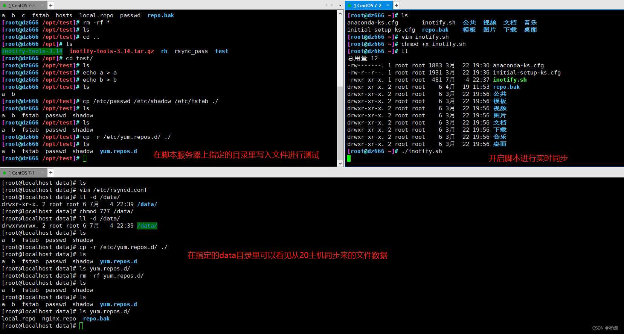This screenshot has width=624, height=334.
Task: Go to the next tab with the right arrow
Action: 332,5
